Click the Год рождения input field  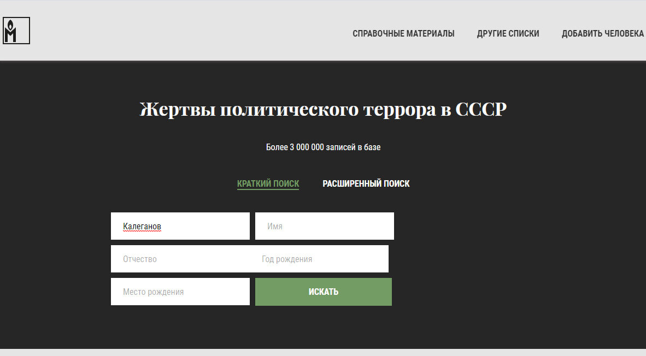click(319, 259)
